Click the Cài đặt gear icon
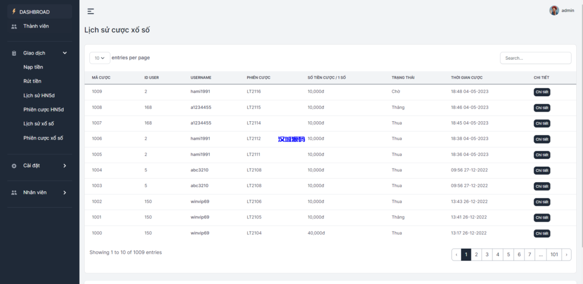This screenshot has width=583, height=284. [14, 166]
